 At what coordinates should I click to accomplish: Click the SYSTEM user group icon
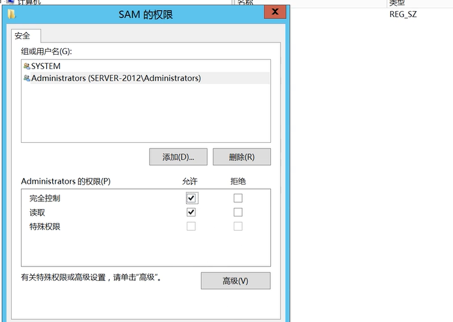pos(26,66)
